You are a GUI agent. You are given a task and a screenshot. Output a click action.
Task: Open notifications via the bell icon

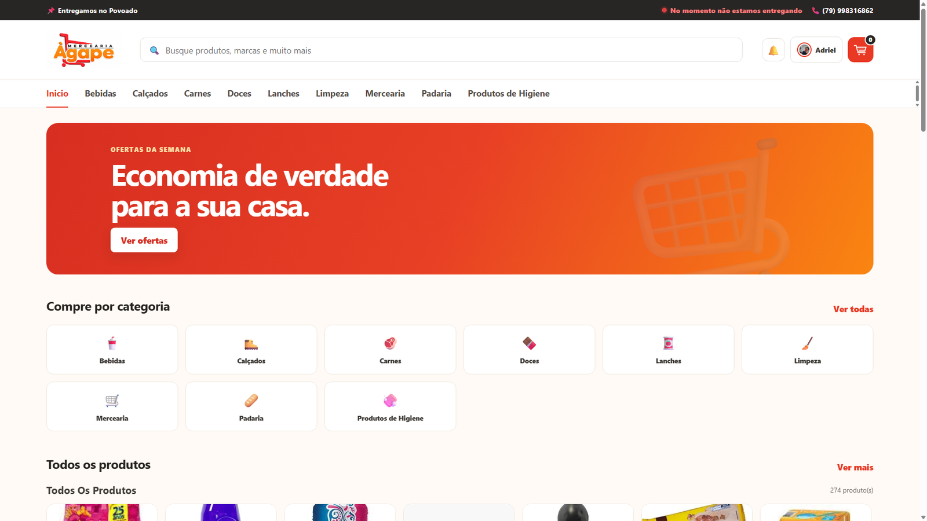(773, 50)
